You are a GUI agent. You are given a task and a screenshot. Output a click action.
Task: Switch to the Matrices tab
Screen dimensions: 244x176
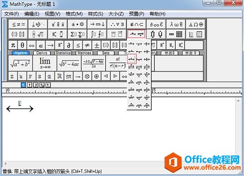pos(84,53)
